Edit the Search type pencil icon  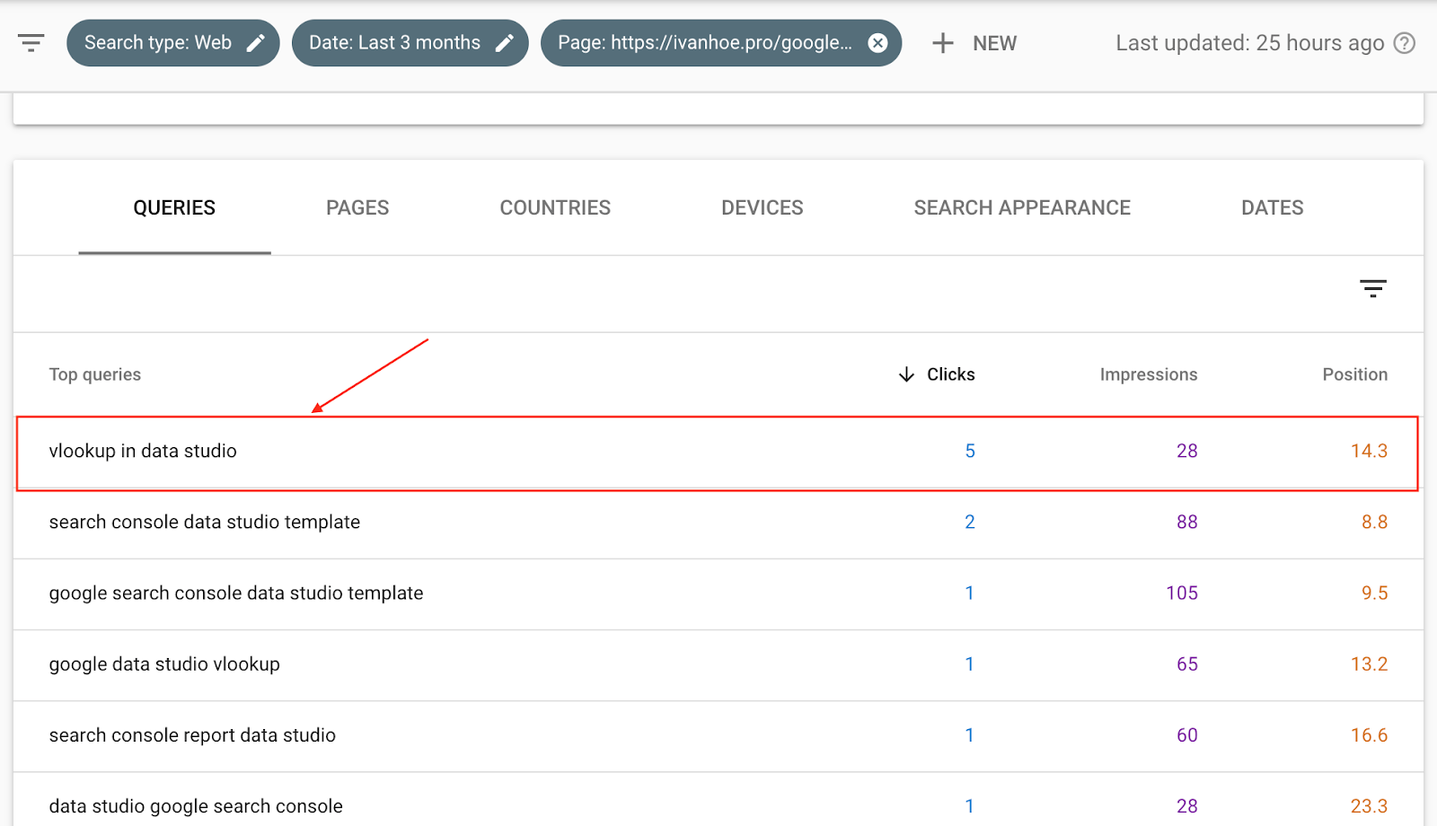(256, 43)
